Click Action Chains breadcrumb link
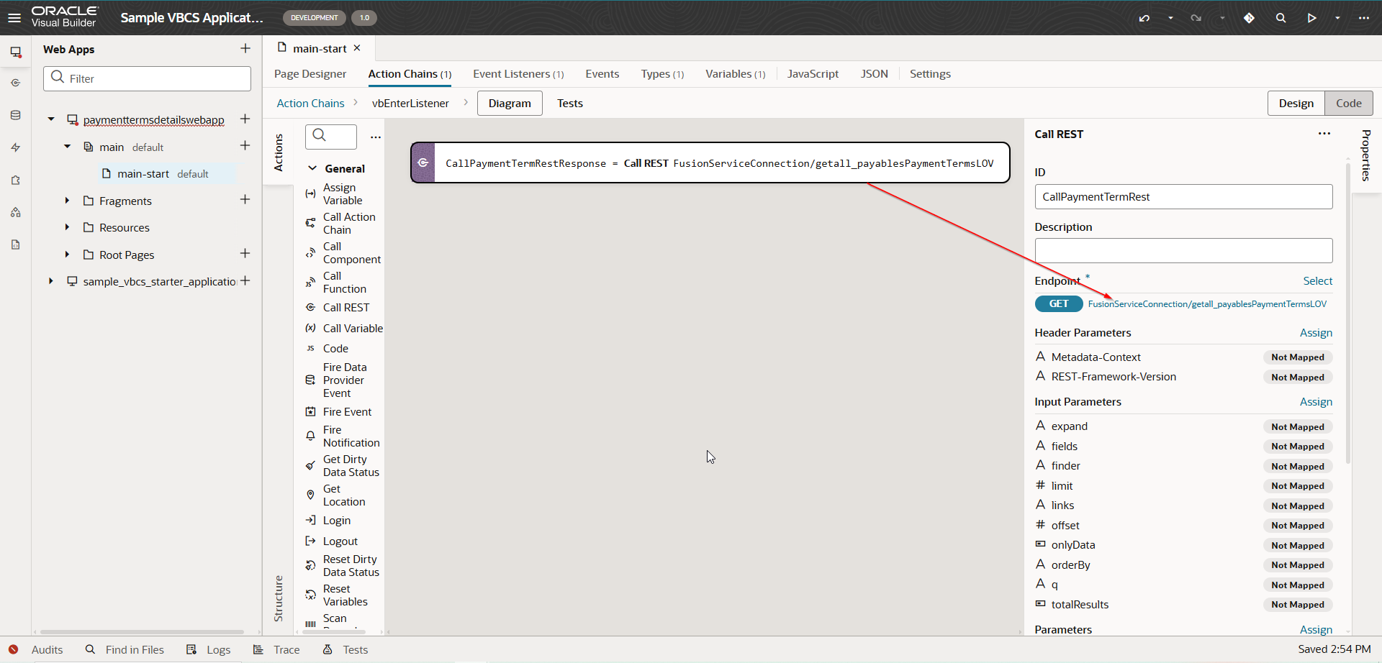This screenshot has width=1382, height=663. coord(310,104)
